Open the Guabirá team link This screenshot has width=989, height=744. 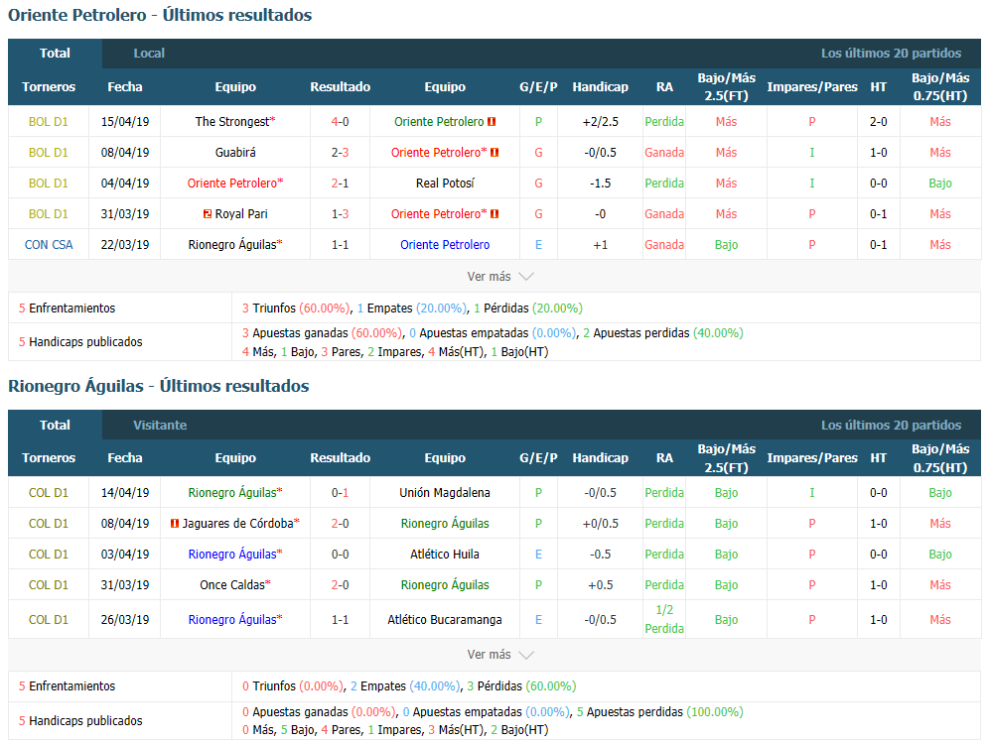235,153
